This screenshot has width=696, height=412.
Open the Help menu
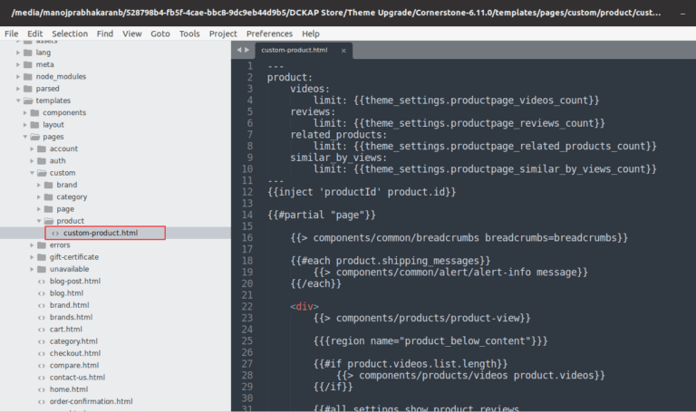coord(310,34)
